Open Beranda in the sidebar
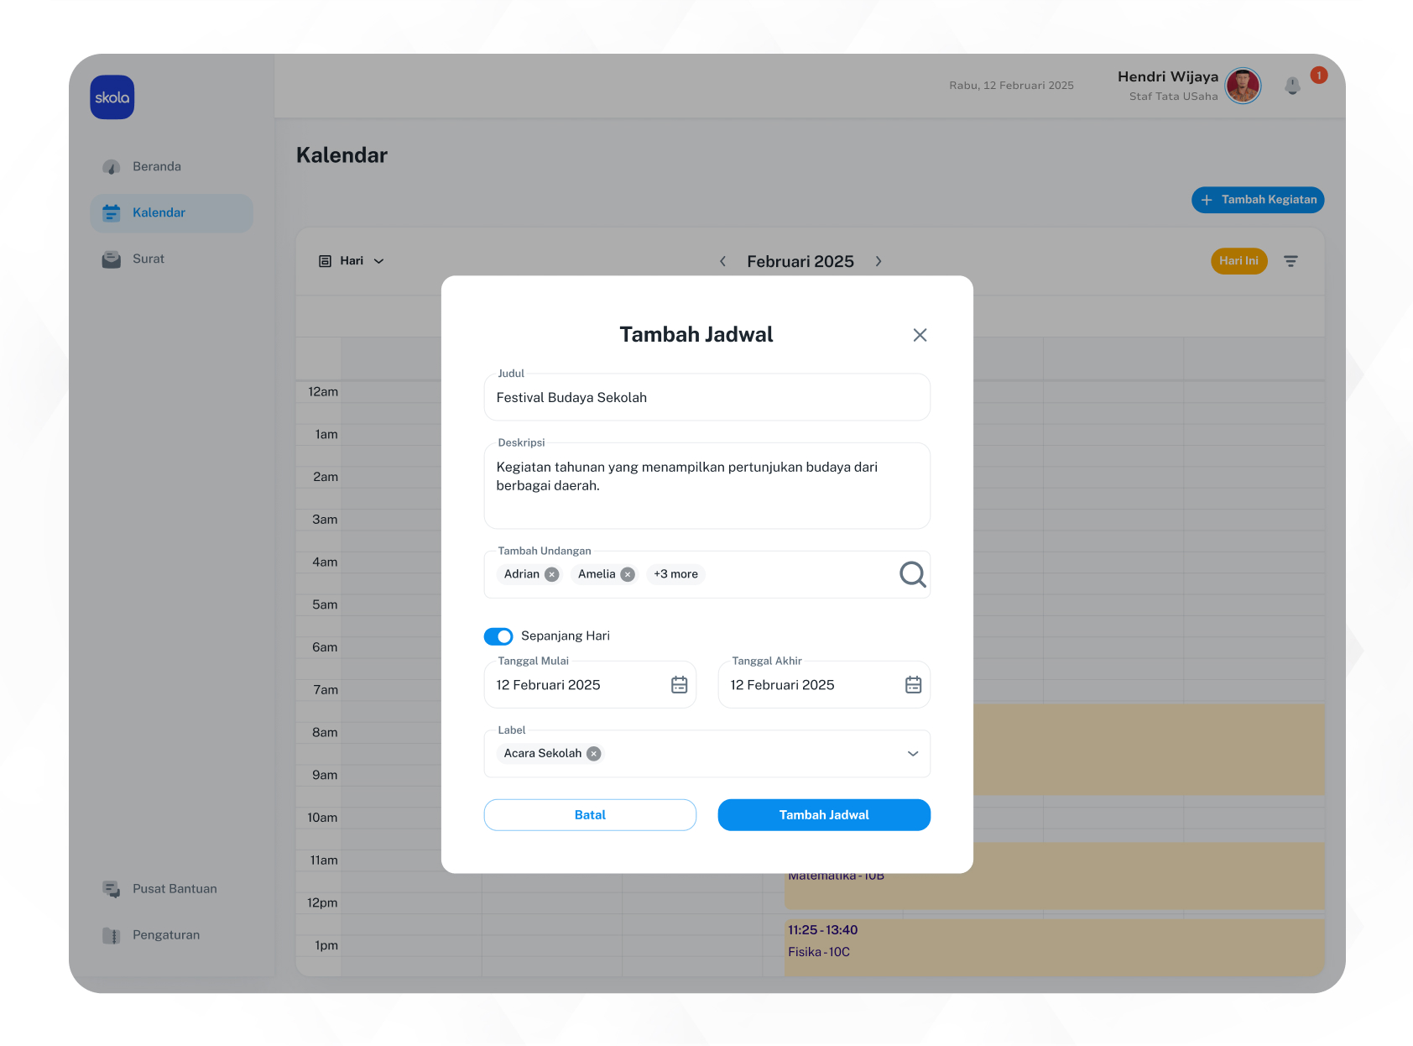This screenshot has width=1413, height=1046. click(157, 166)
